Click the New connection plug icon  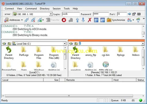coord(40,20)
